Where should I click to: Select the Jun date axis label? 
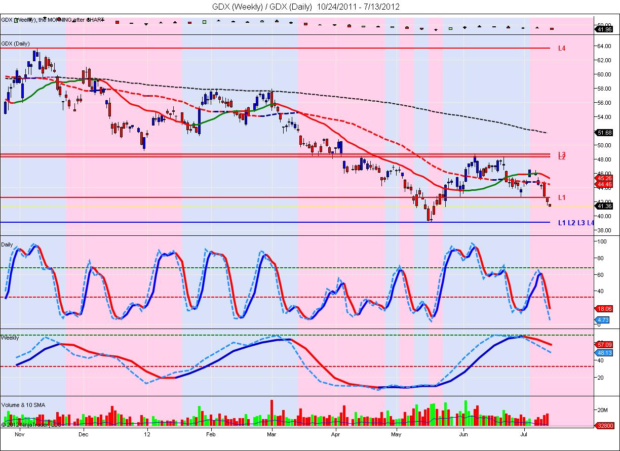tap(463, 434)
